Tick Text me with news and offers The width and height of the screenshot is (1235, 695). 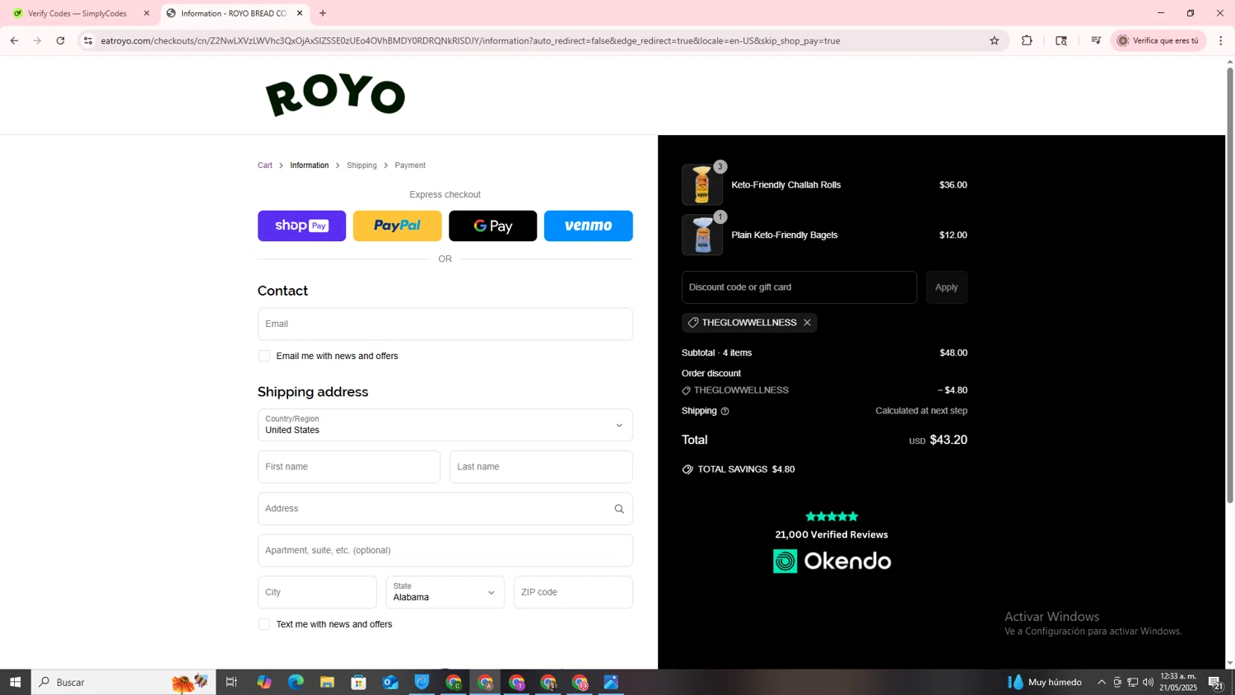pos(264,624)
